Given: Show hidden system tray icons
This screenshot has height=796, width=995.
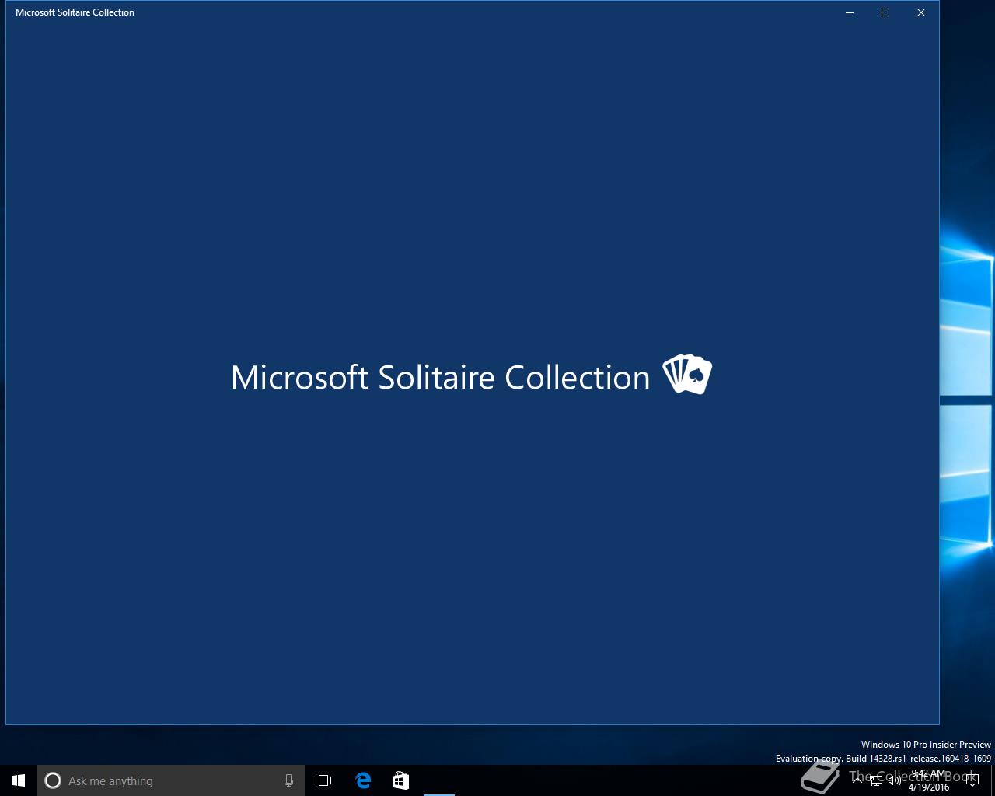Looking at the screenshot, I should pyautogui.click(x=857, y=780).
